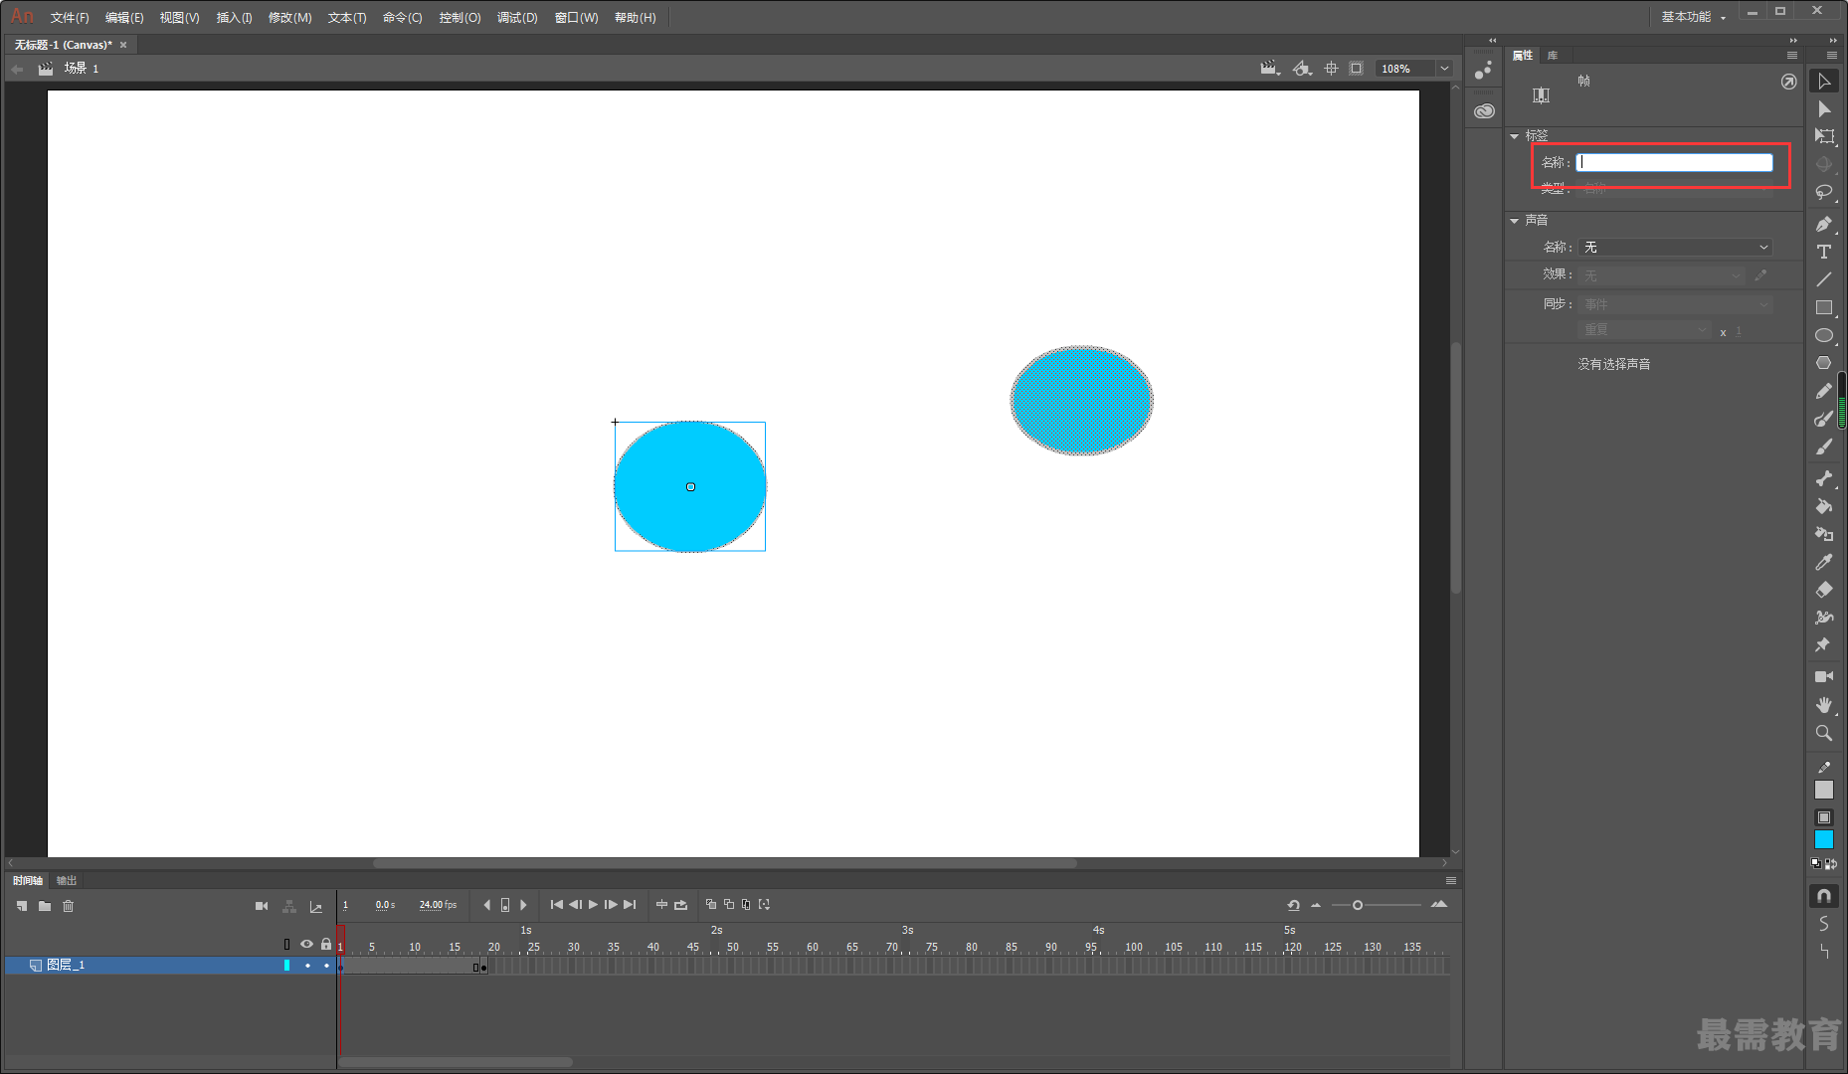Open the edit scene dropdown
Image resolution: width=1848 pixels, height=1074 pixels.
coord(1270,69)
